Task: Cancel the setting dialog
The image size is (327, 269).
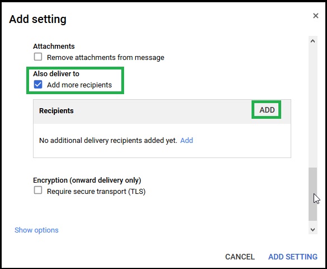Action: (240, 257)
